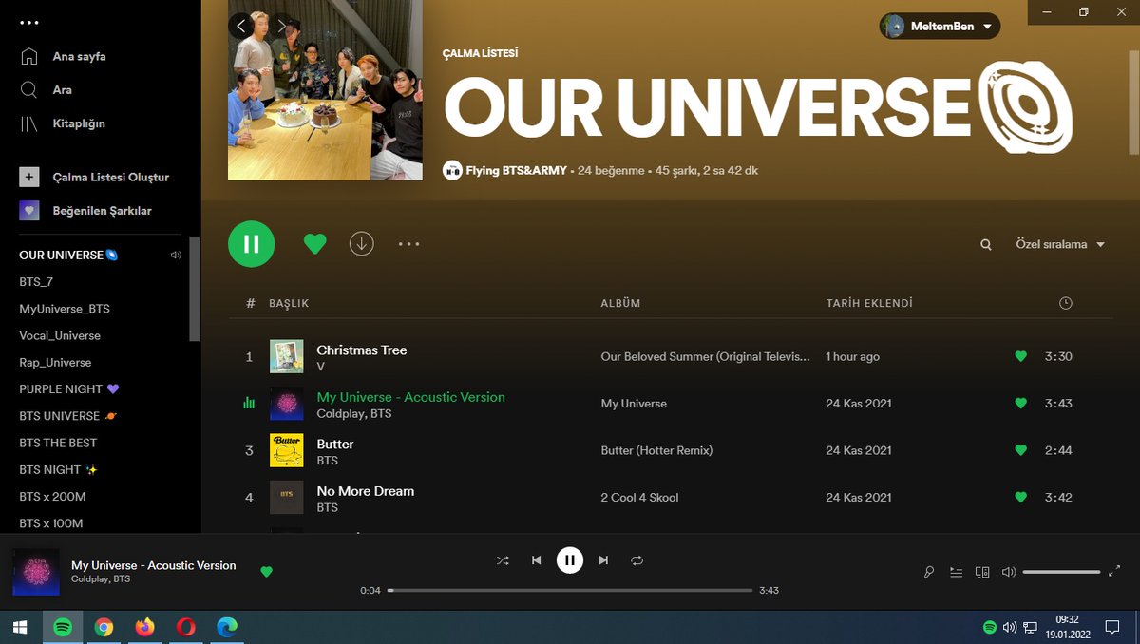This screenshot has height=644, width=1140.
Task: Show lyrics with the microphone icon
Action: (930, 572)
